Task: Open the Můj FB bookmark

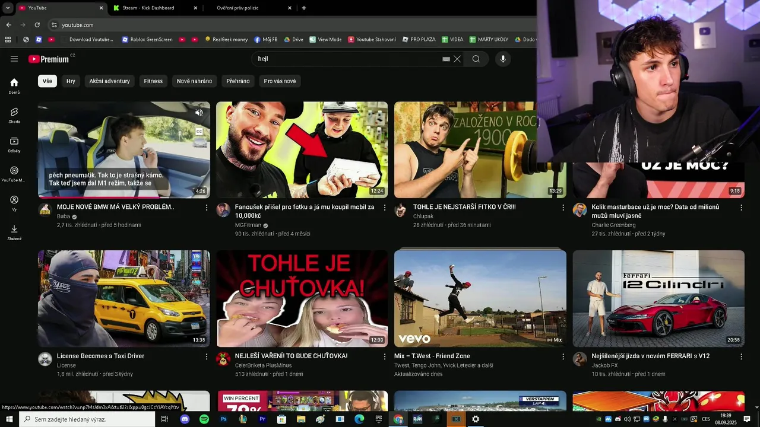Action: click(265, 40)
